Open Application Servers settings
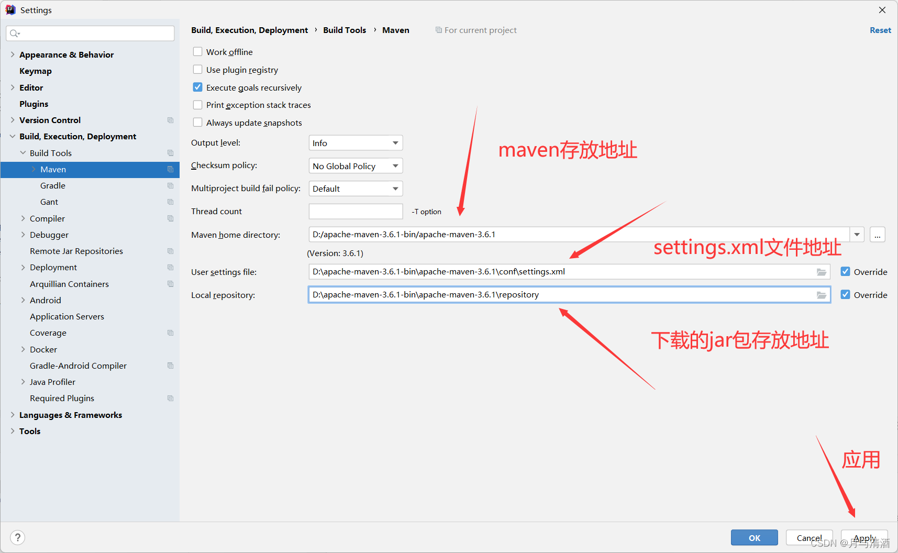The height and width of the screenshot is (553, 898). (x=67, y=316)
